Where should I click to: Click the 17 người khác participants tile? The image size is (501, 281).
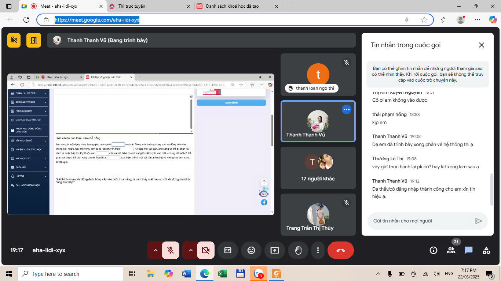coord(318,168)
